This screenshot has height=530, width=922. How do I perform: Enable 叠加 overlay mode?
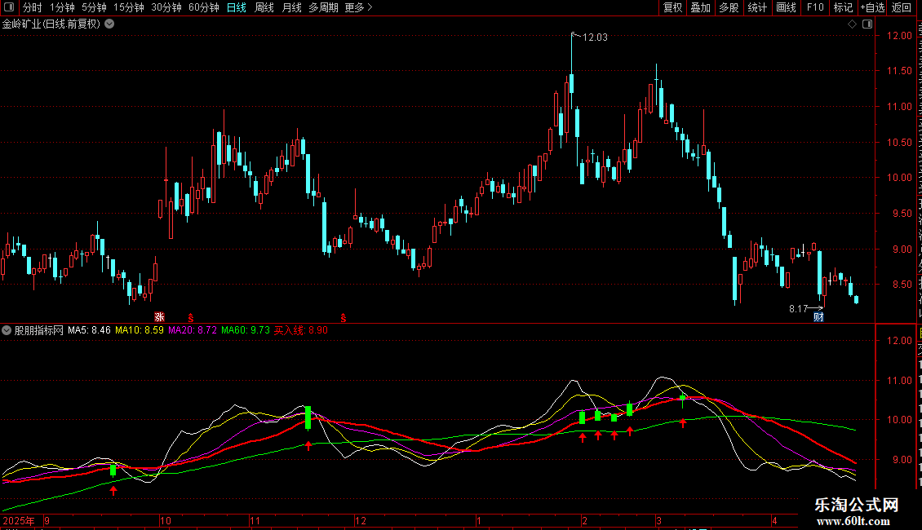pyautogui.click(x=700, y=7)
